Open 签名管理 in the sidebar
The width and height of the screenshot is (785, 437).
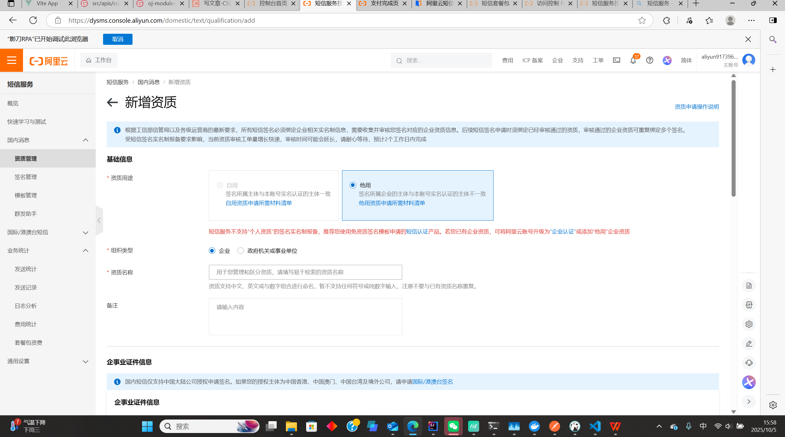(26, 177)
